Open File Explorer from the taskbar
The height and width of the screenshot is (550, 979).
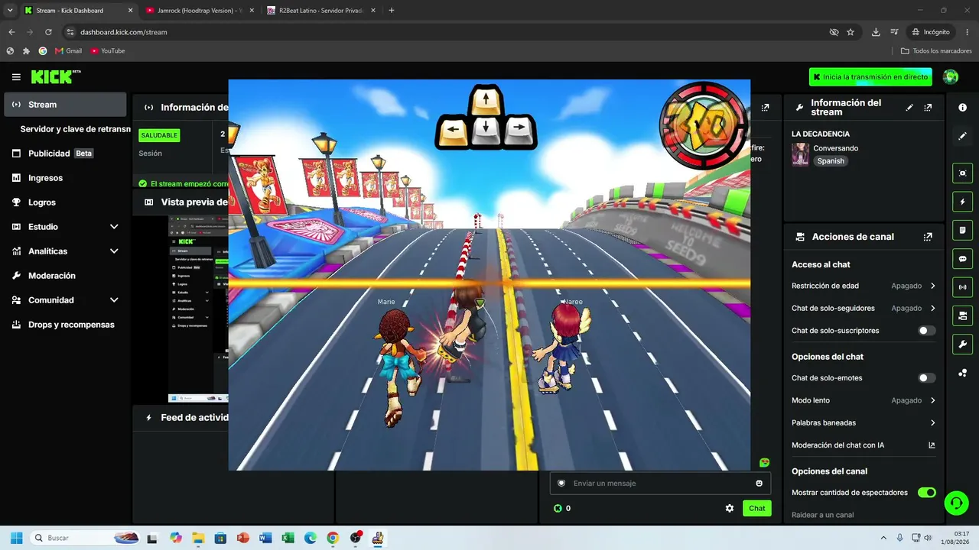198,538
